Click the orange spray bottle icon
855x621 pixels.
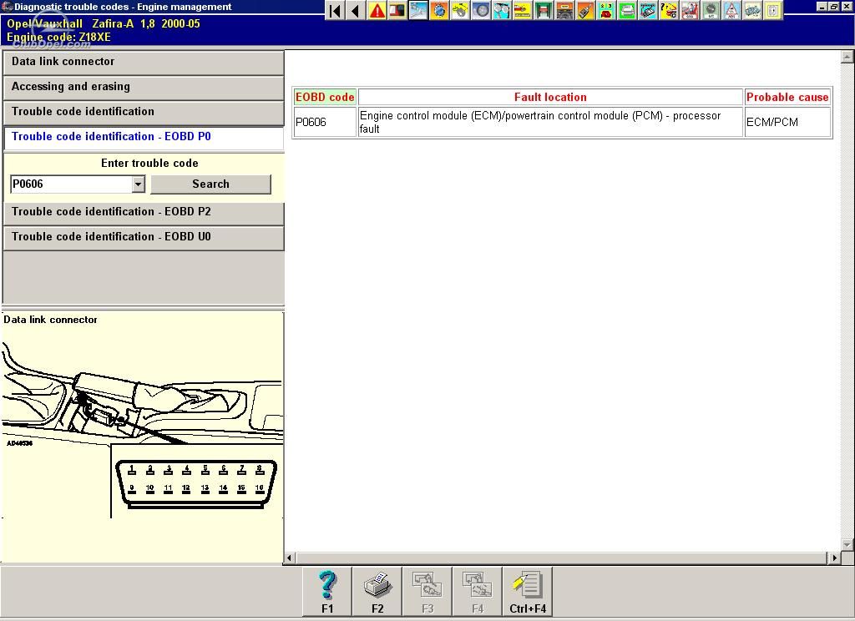[x=585, y=10]
